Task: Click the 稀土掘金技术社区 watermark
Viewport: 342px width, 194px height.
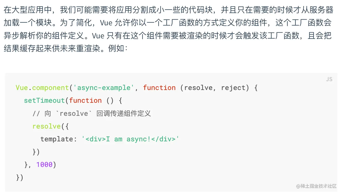Action: pos(316,186)
